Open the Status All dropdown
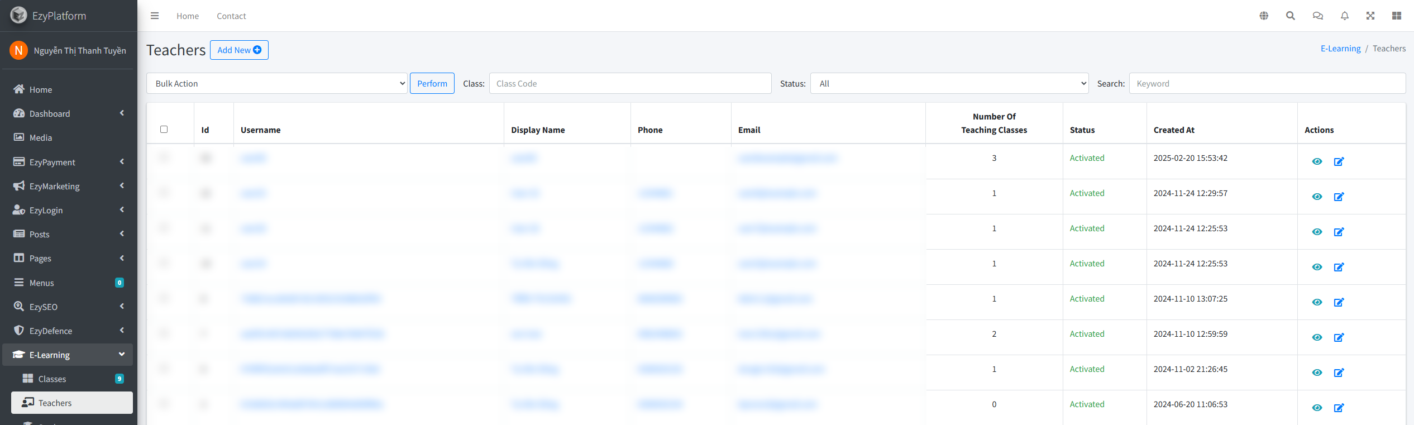 click(949, 83)
